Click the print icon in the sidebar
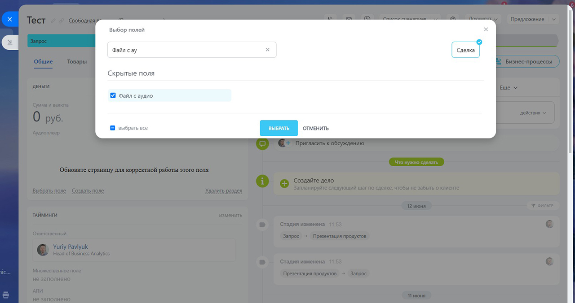This screenshot has width=575, height=303. click(6, 295)
